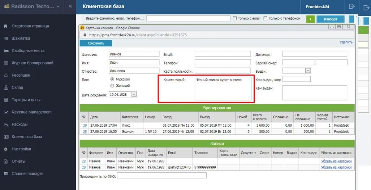The width and height of the screenshot is (371, 190).
Task: Open Тарифы и цены menu item
Action: [x=26, y=100]
